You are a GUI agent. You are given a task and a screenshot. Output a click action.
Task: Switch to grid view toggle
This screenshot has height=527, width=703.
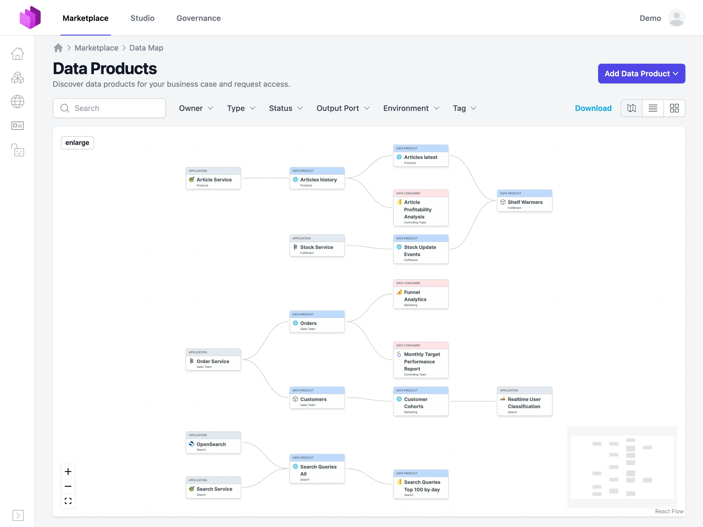click(674, 108)
